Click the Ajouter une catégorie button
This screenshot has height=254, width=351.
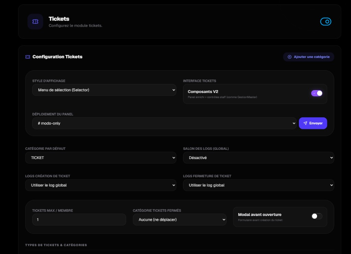coord(308,57)
